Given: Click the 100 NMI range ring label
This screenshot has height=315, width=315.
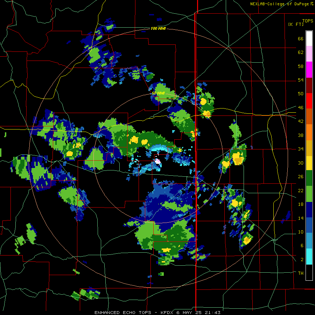Looking at the screenshot, I should click(158, 29).
